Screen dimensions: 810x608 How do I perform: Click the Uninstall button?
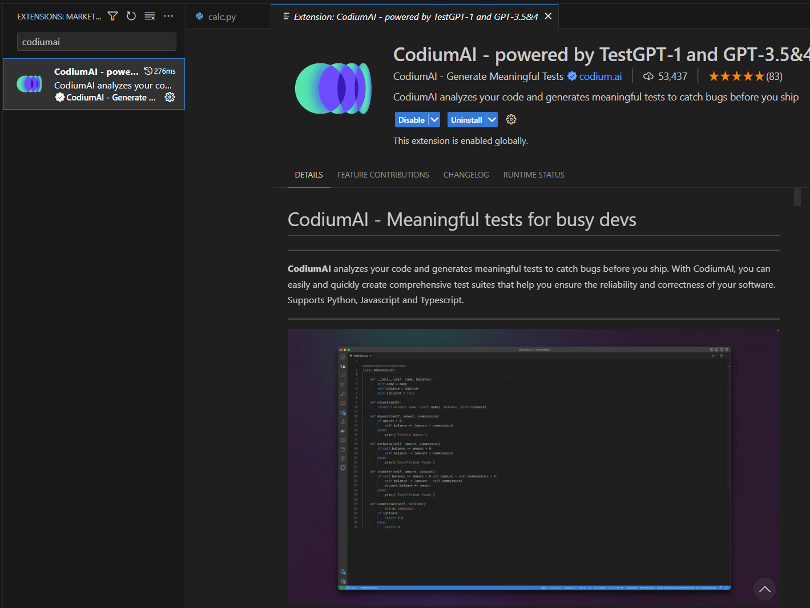coord(466,120)
